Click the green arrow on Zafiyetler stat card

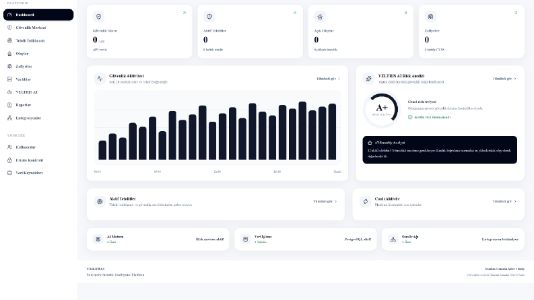[x=516, y=13]
